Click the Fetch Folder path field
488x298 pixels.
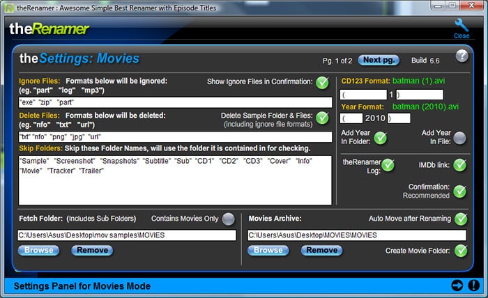(127, 235)
